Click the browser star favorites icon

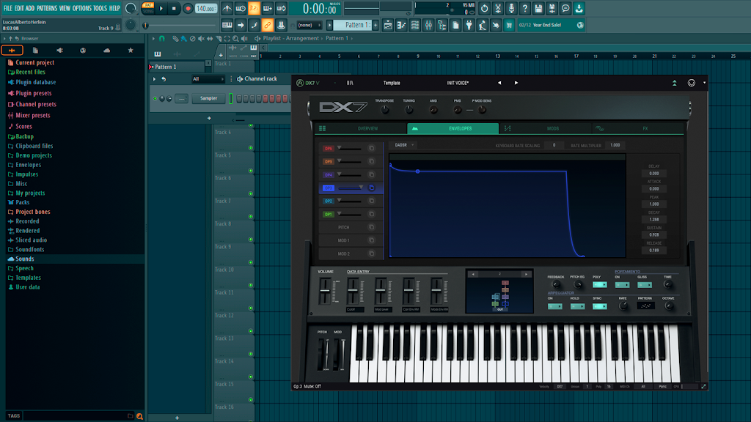[x=131, y=51]
